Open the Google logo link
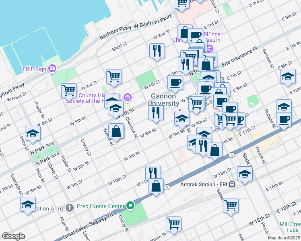 click(x=13, y=236)
